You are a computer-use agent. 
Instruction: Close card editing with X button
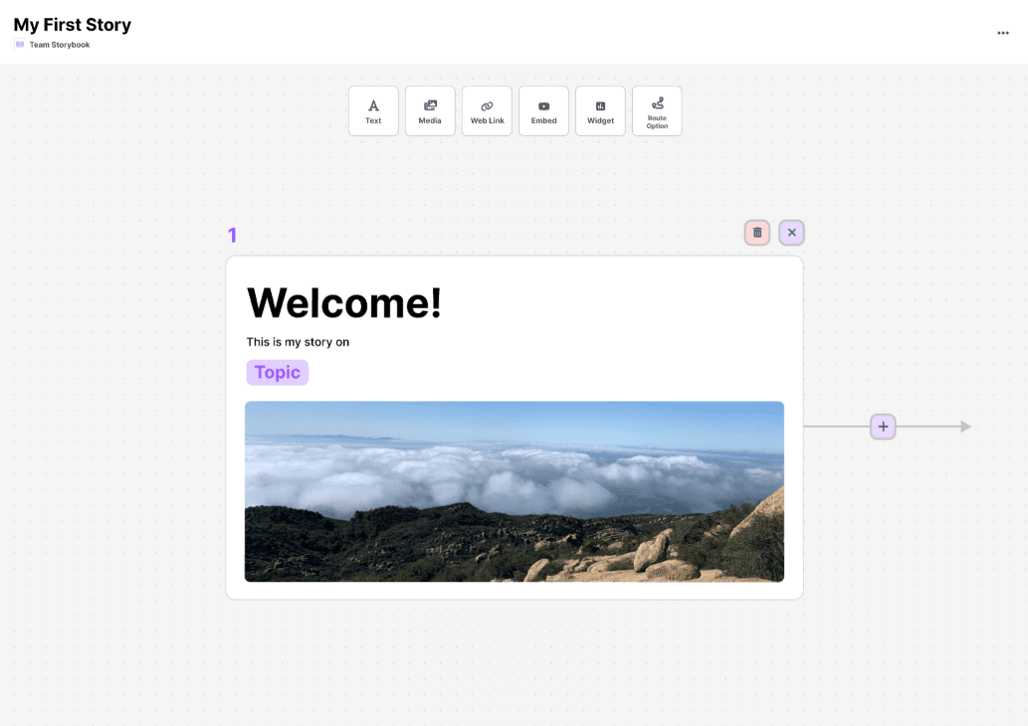(792, 233)
